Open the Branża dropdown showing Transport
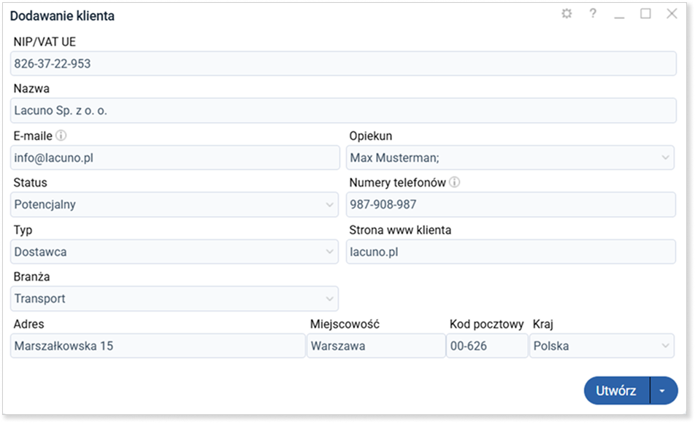Screen dimensions: 695x423 [174, 298]
